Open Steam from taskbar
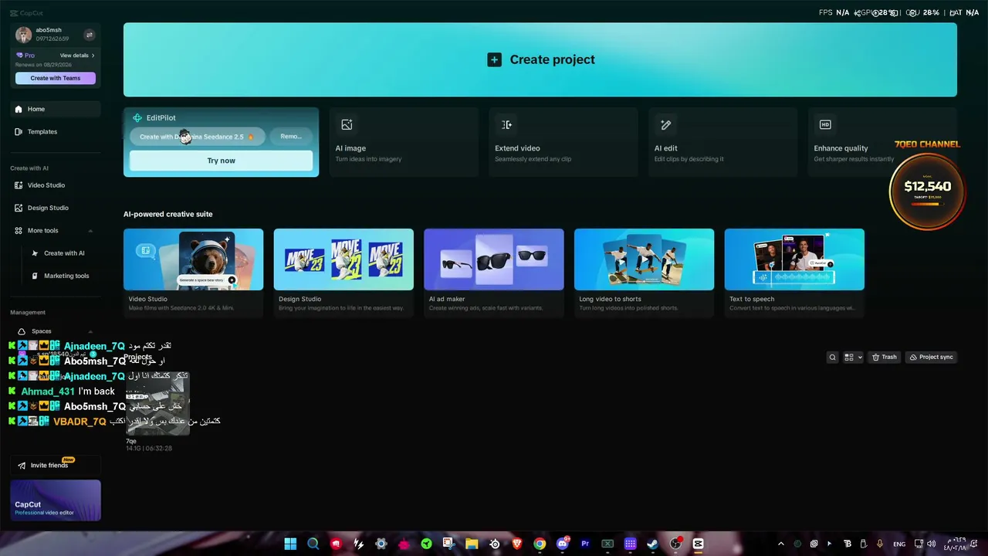 (653, 544)
